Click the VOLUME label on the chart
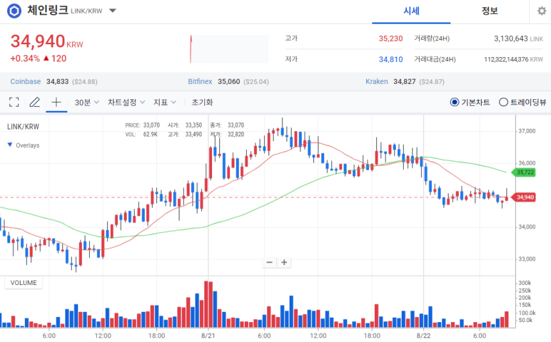This screenshot has width=551, height=342. click(x=24, y=282)
